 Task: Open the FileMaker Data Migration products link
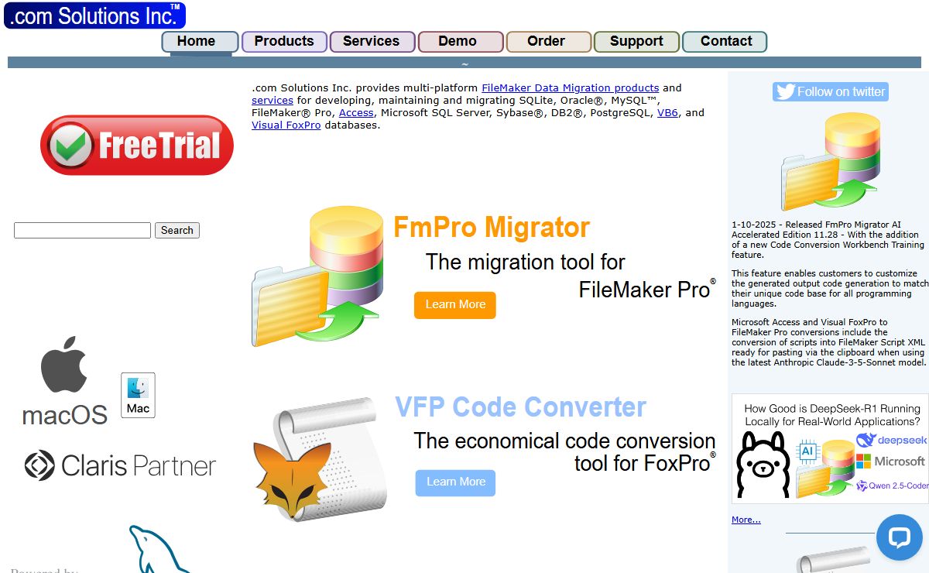pos(570,88)
